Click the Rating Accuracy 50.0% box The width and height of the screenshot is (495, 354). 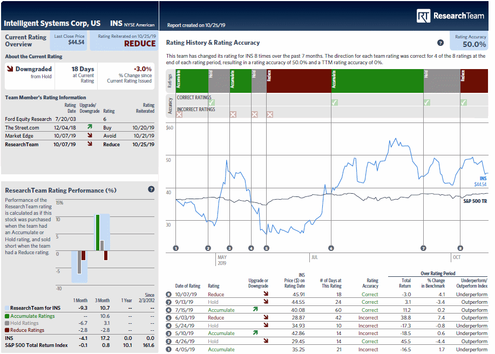469,40
